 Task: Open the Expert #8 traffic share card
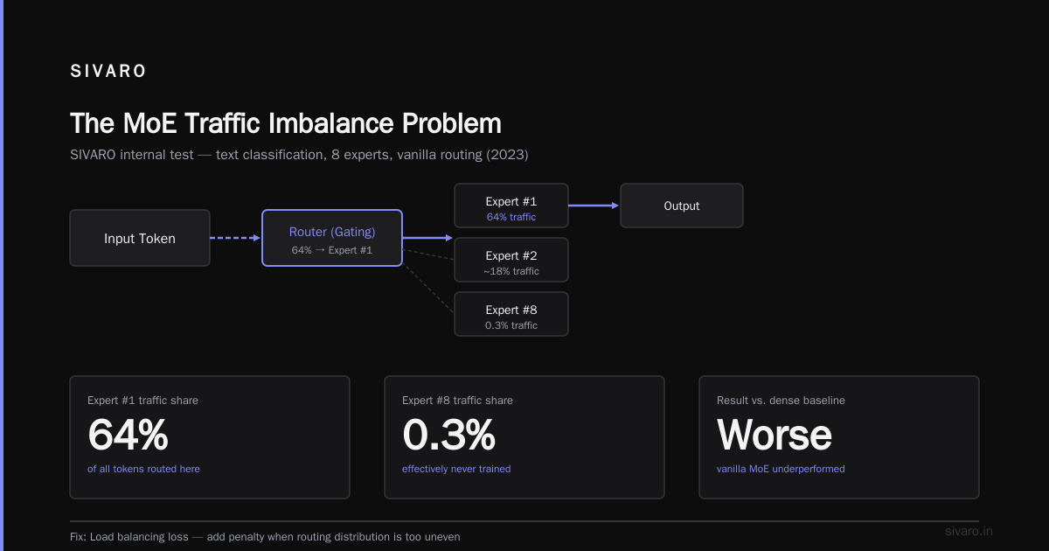524,437
